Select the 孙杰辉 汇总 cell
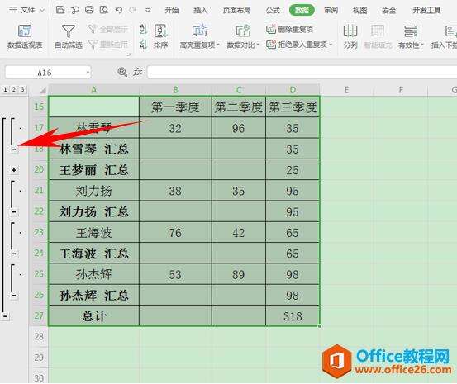The image size is (457, 384). pos(94,295)
